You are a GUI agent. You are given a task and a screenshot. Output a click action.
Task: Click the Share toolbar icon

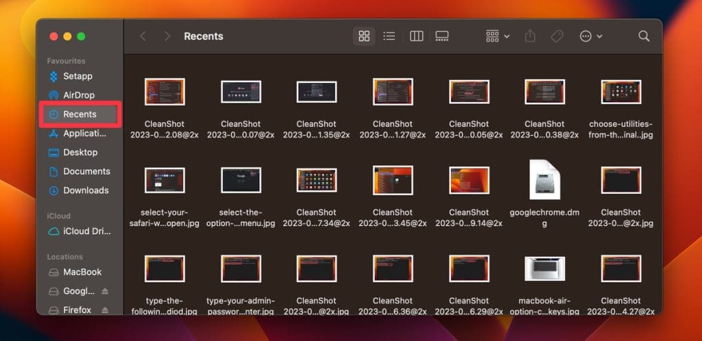point(530,36)
